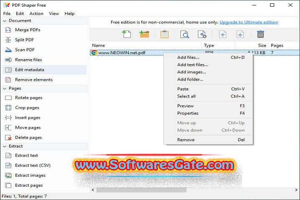300x200 pixels.
Task: Open the Help menu
Action: (x=70, y=14)
